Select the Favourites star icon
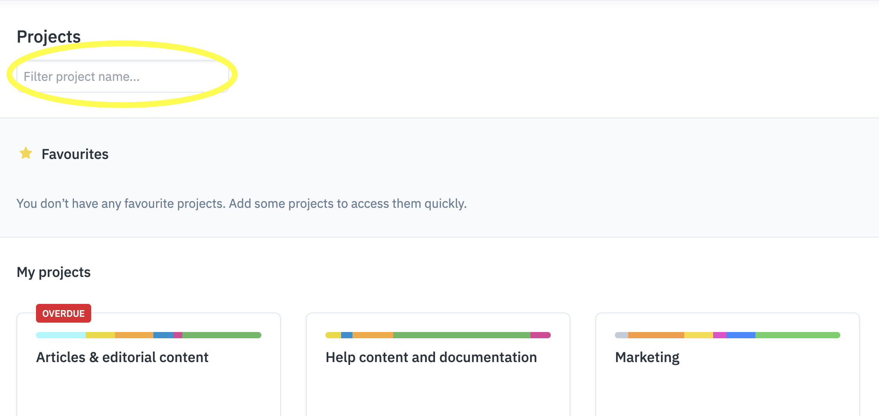879x416 pixels. (26, 154)
